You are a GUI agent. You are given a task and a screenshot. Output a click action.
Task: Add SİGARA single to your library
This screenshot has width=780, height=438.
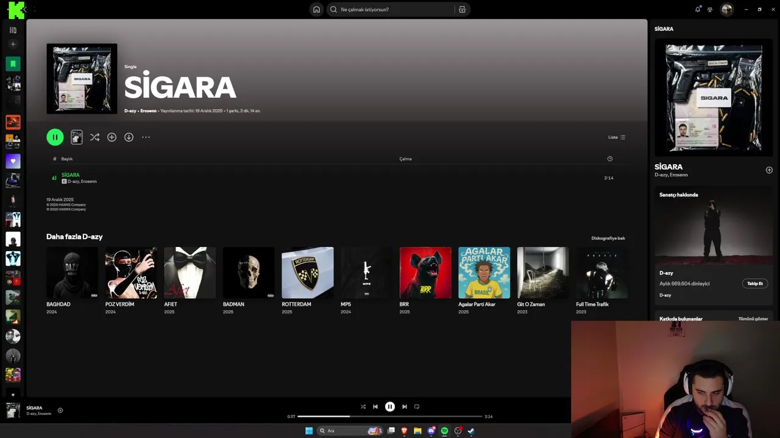point(112,137)
